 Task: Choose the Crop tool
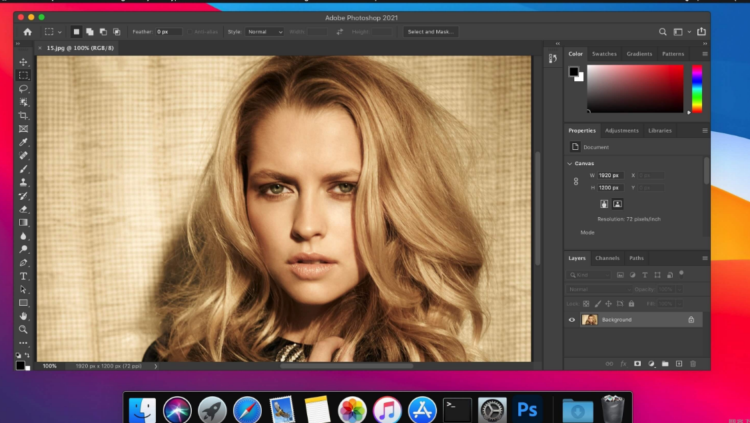coord(23,115)
